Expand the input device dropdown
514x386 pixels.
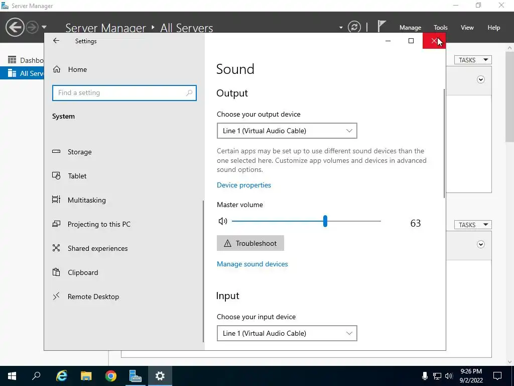pyautogui.click(x=287, y=333)
